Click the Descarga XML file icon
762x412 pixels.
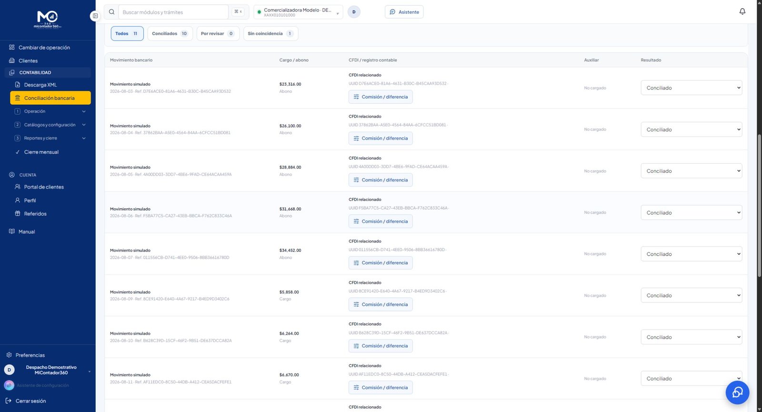click(17, 85)
